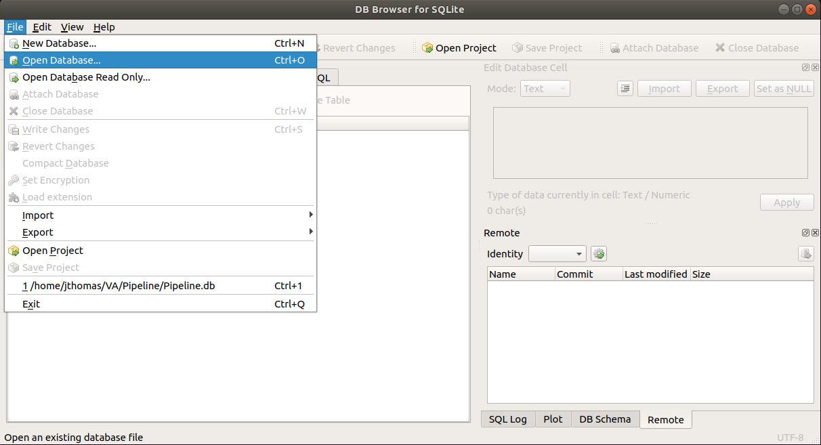The height and width of the screenshot is (445, 821).
Task: Click Attach Database in the File menu
Action: click(x=161, y=94)
